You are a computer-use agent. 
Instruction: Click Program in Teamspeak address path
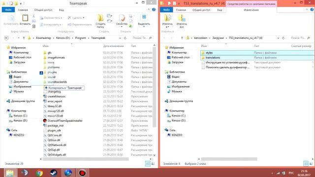(x=80, y=38)
